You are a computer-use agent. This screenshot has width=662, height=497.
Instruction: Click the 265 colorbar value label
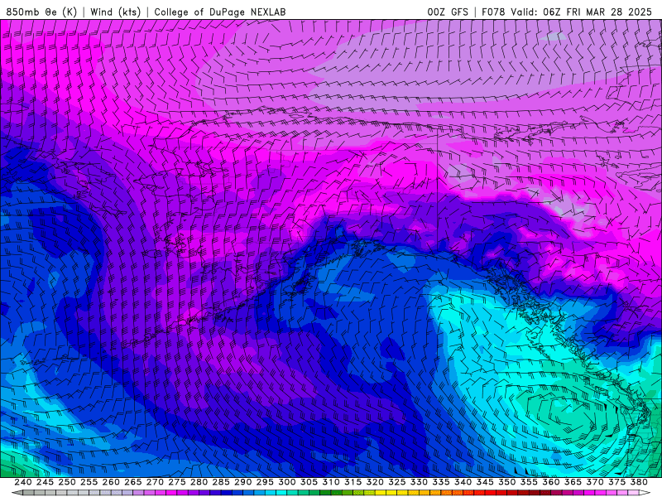(132, 482)
